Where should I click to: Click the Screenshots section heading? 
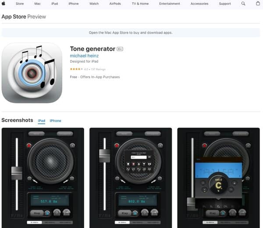click(17, 120)
